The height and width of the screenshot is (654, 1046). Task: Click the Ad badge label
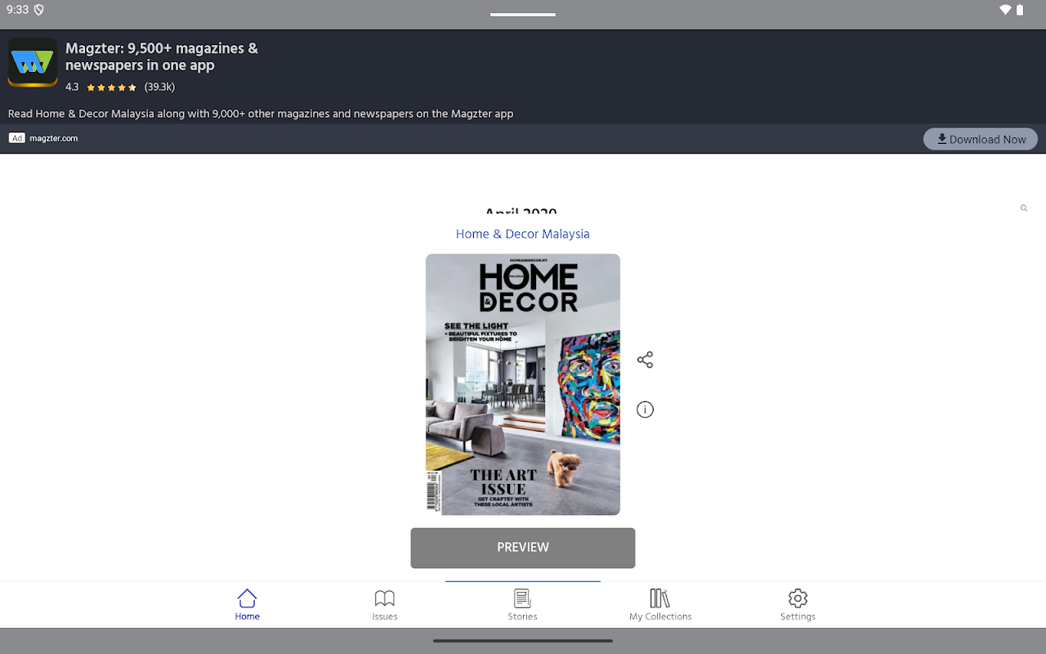coord(17,138)
